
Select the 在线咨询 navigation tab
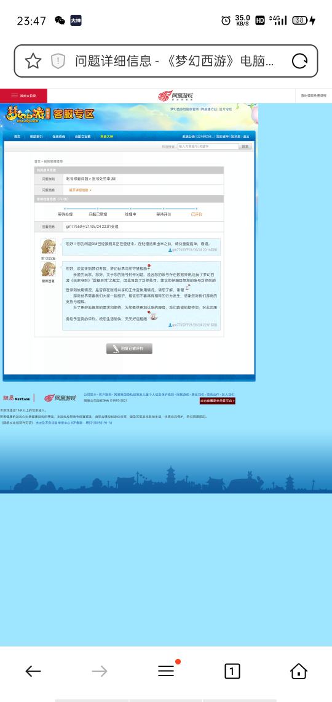(x=58, y=136)
